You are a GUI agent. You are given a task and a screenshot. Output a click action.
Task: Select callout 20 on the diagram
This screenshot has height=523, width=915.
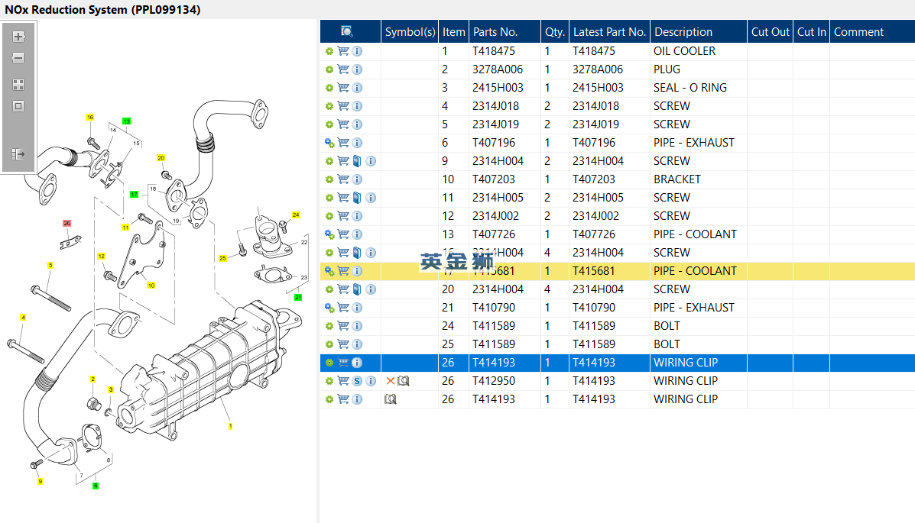161,158
